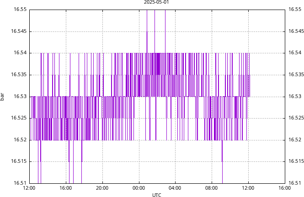This screenshot has height=197, width=304.
Task: Click the 00:00 x-axis tick label
Action: (139, 188)
